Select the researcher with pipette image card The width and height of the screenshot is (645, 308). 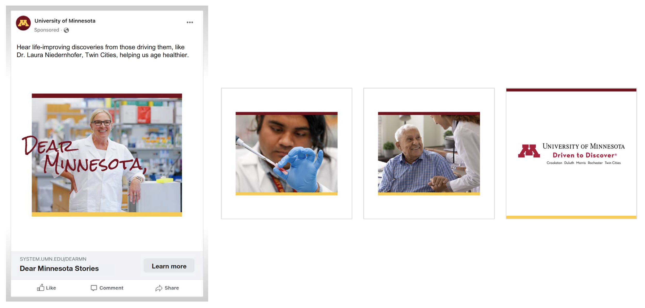tap(287, 154)
